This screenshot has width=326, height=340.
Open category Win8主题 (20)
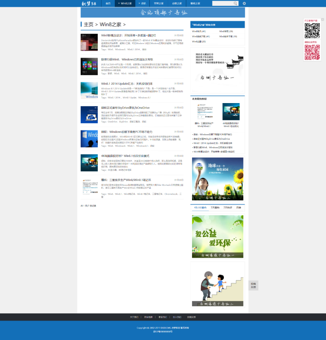(199, 42)
